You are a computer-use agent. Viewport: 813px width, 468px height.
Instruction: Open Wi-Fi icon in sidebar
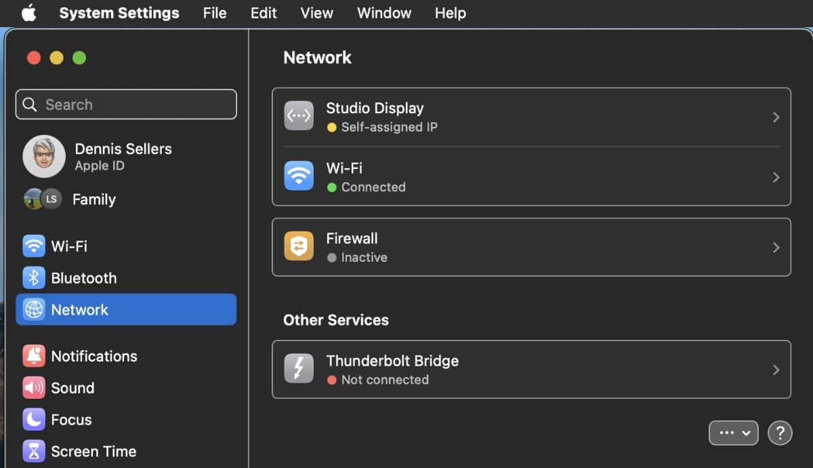click(34, 246)
